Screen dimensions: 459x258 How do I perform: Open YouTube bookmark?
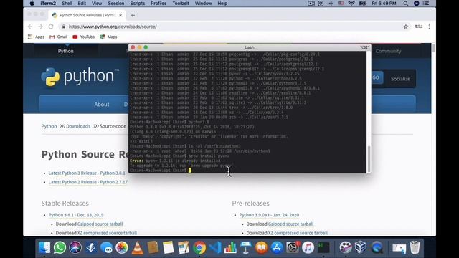tap(84, 37)
